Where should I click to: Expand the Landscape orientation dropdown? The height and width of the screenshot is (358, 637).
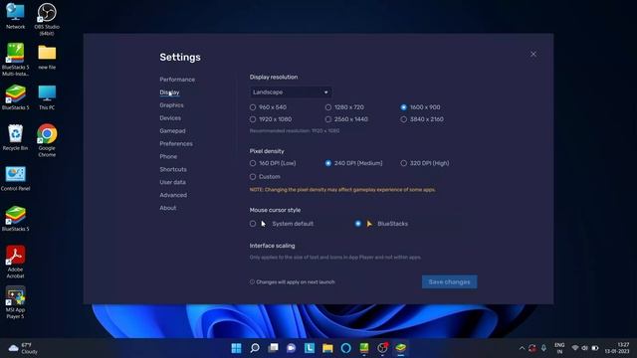pyautogui.click(x=291, y=92)
